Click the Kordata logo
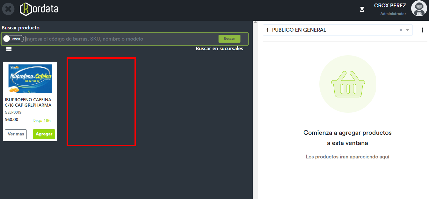This screenshot has height=199, width=429. click(39, 9)
